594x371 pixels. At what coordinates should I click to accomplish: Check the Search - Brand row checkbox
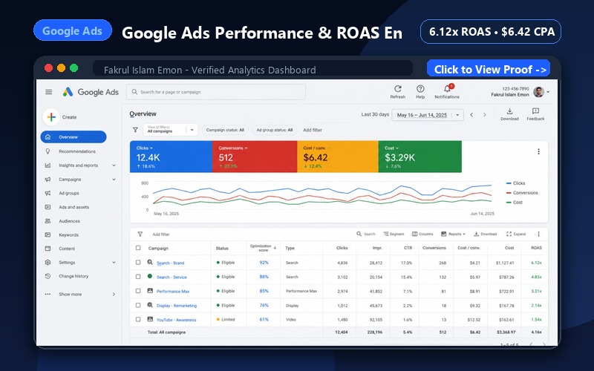tap(138, 263)
